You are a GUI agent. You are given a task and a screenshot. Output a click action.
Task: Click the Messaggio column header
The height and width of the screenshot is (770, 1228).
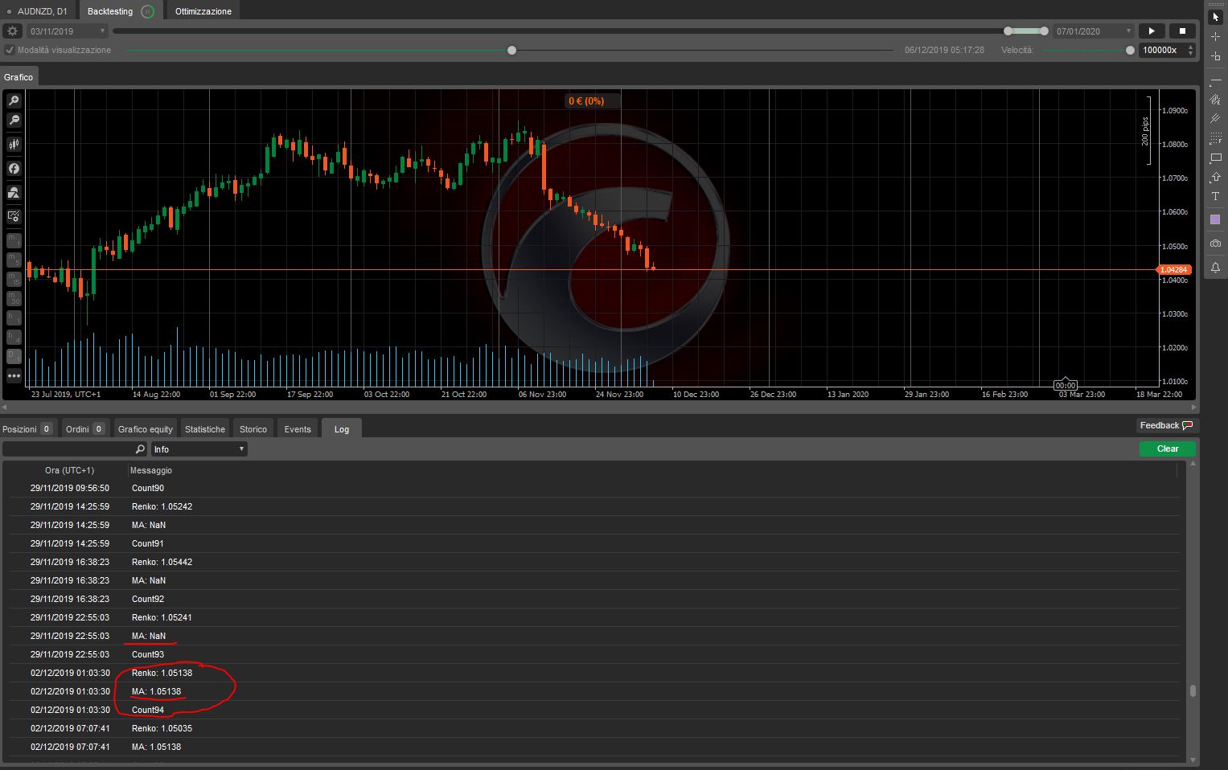point(150,470)
